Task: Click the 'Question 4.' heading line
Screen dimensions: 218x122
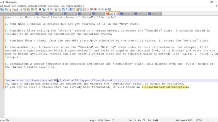Action: click(x=60, y=17)
